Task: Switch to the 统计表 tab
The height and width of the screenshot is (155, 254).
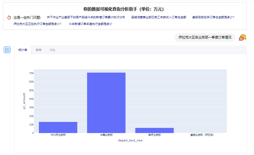Action: 23,50
